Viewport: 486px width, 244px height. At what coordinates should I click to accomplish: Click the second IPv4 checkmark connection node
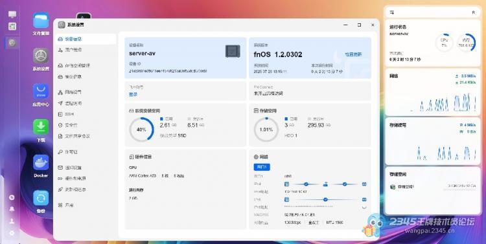coord(345,184)
